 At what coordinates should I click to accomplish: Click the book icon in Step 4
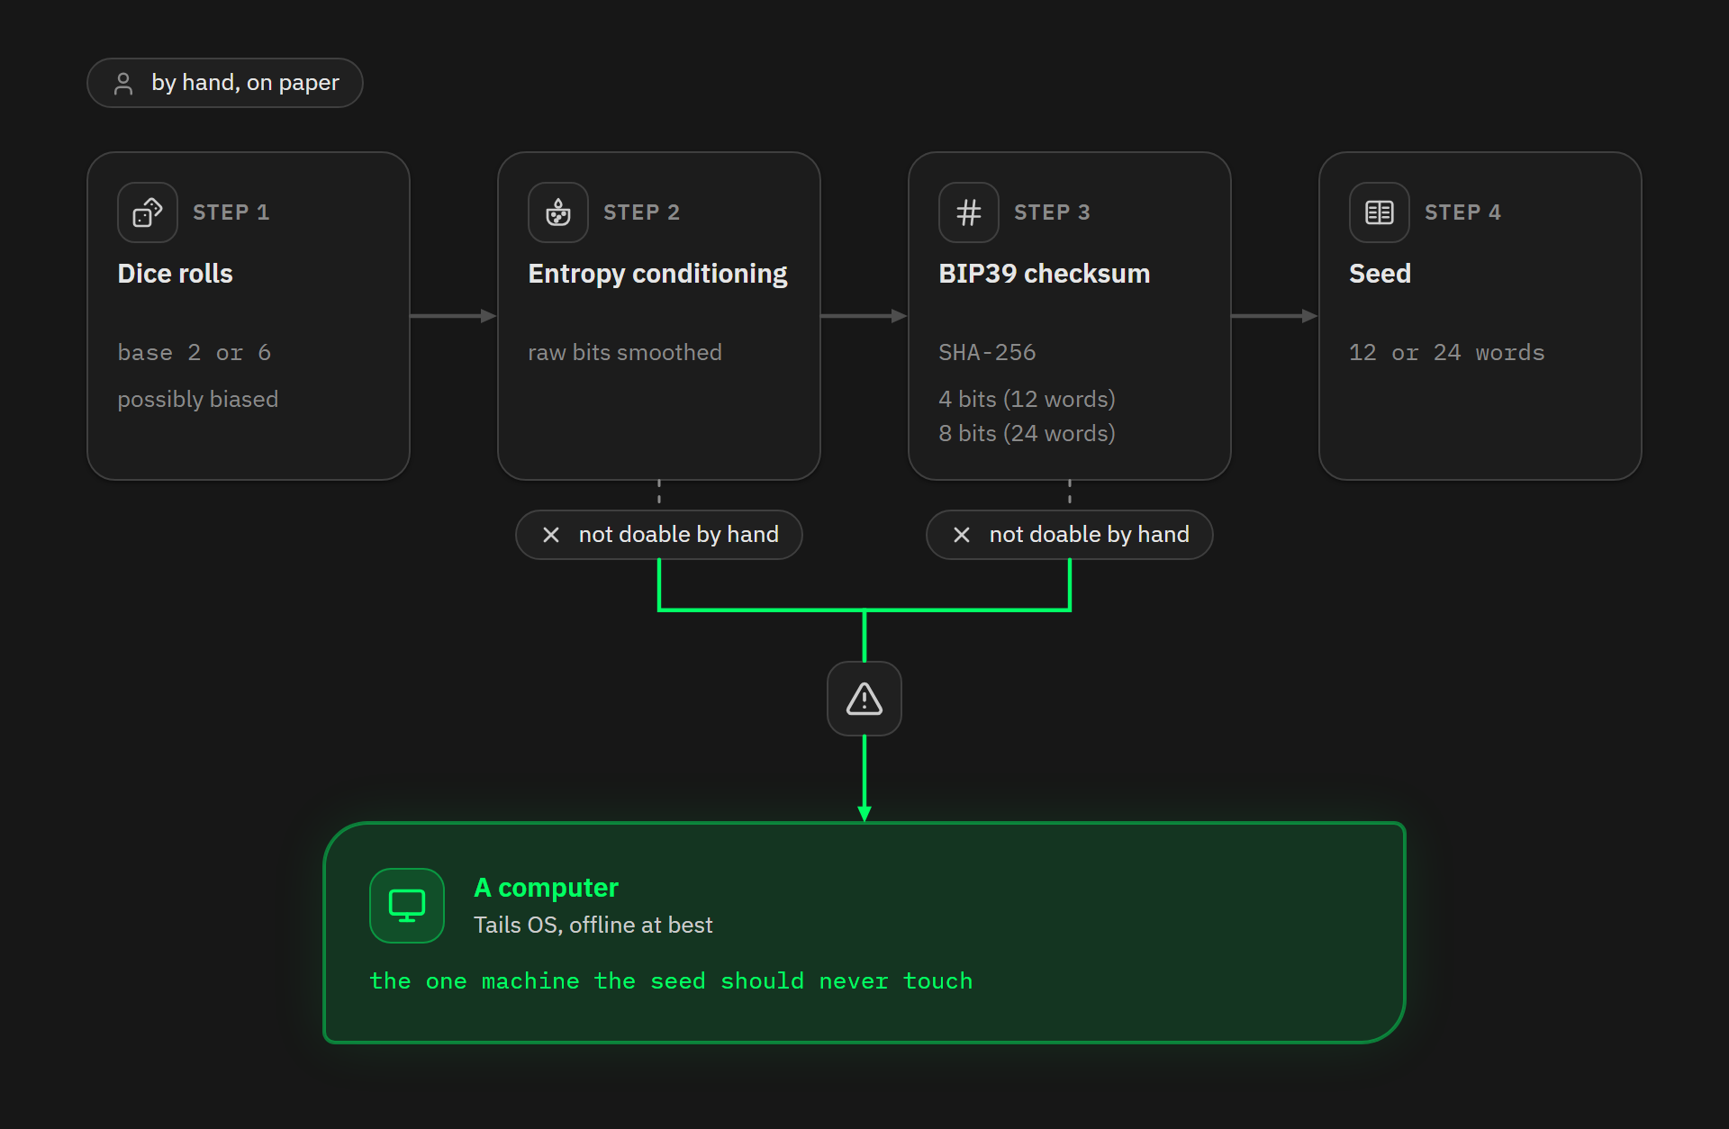tap(1380, 212)
